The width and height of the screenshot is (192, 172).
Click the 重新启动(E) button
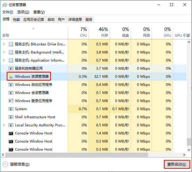(x=177, y=164)
